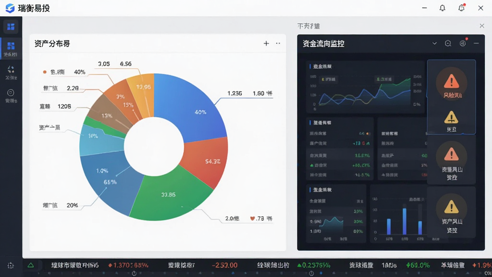Click the 2.20 legend value
The width and height of the screenshot is (492, 277).
pyautogui.click(x=73, y=88)
